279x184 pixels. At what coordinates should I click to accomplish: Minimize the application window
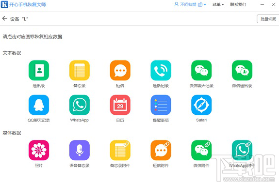click(x=262, y=4)
